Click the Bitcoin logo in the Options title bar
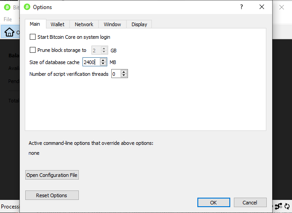Screen dimensions: 292x213 27,7
